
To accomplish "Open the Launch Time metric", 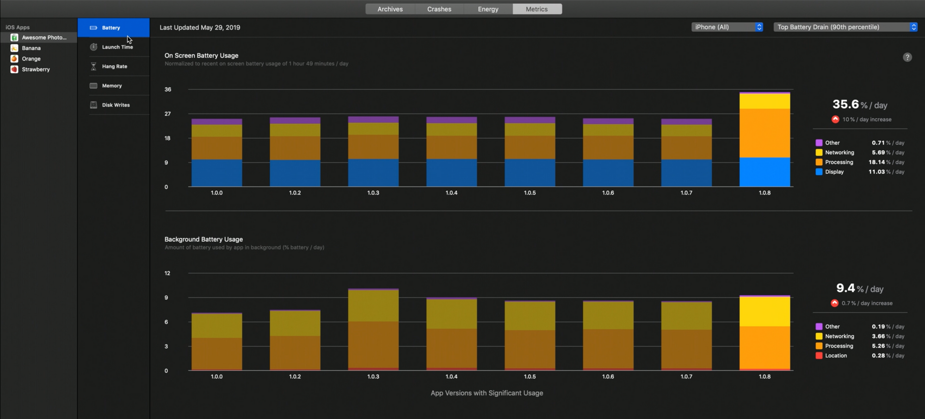I will click(x=114, y=47).
